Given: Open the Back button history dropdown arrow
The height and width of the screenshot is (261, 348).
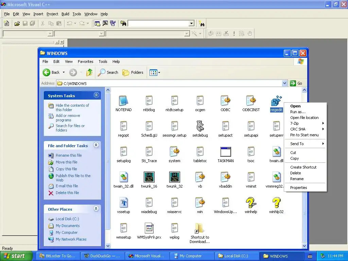Looking at the screenshot, I should [64, 72].
